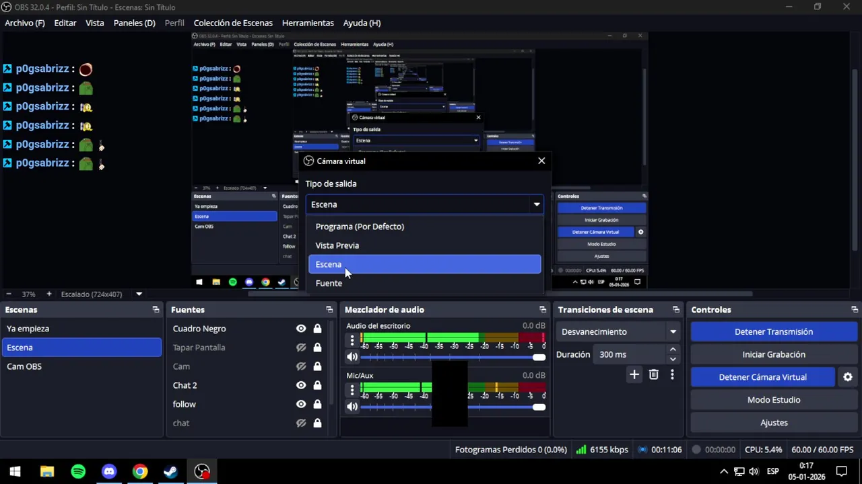Open Steam from taskbar
Screen dimensions: 862x484
pos(170,472)
